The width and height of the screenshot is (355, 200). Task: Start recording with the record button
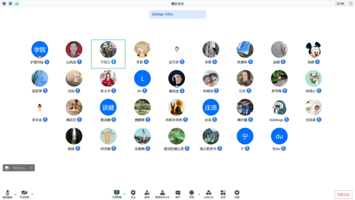point(192,194)
